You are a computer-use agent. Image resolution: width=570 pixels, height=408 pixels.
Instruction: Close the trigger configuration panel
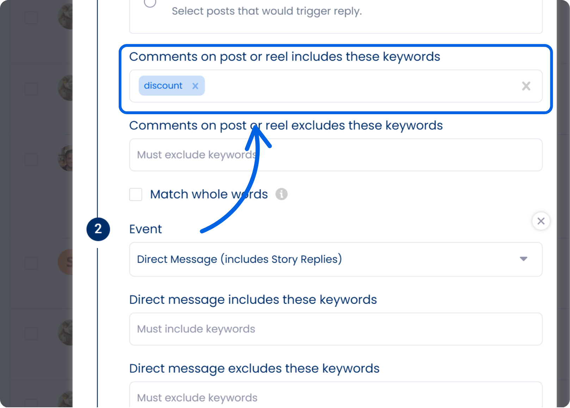click(541, 221)
